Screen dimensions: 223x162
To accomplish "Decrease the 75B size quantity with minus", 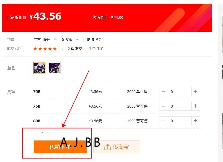I will point(164,106).
